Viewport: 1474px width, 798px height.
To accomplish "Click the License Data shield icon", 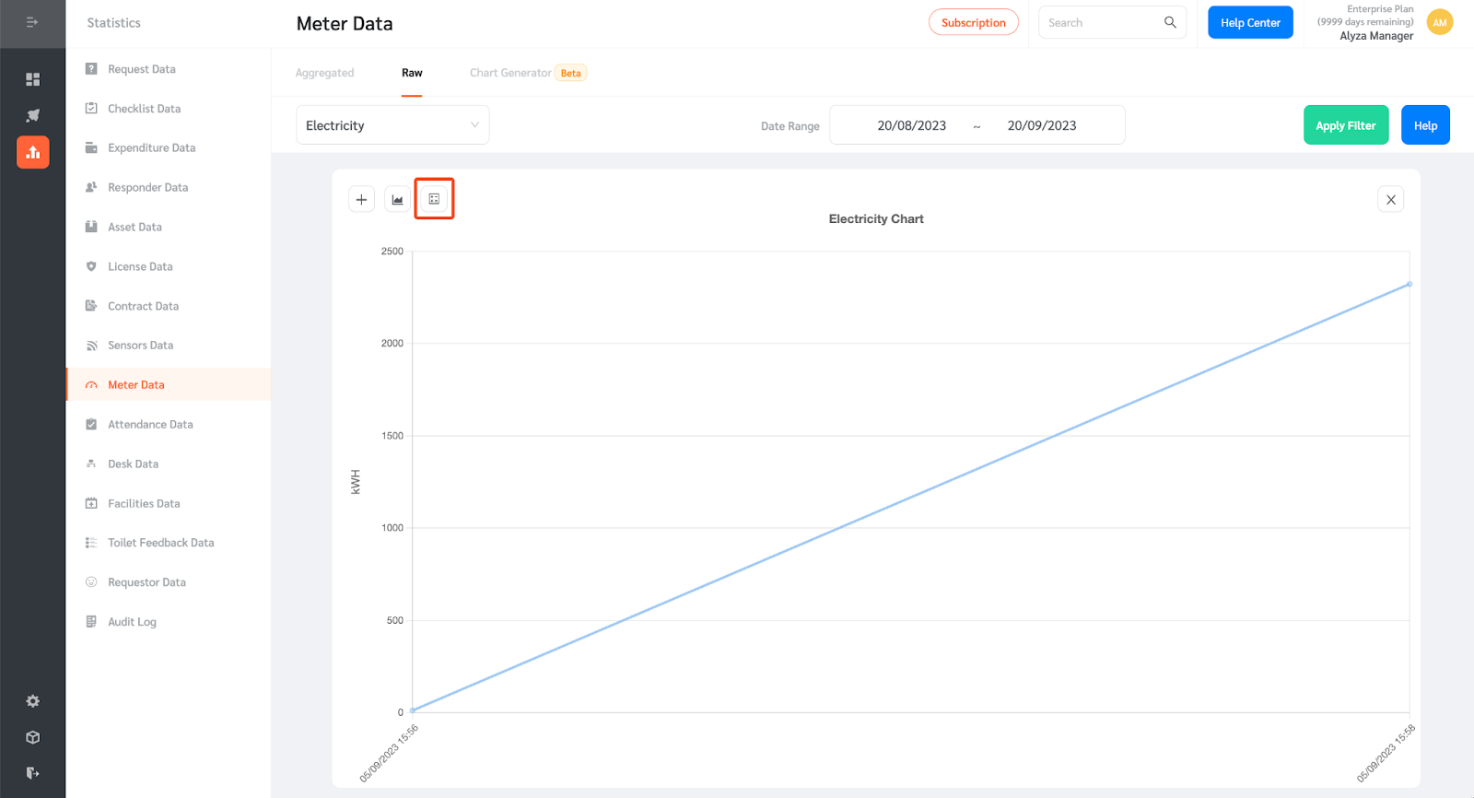I will pyautogui.click(x=91, y=266).
